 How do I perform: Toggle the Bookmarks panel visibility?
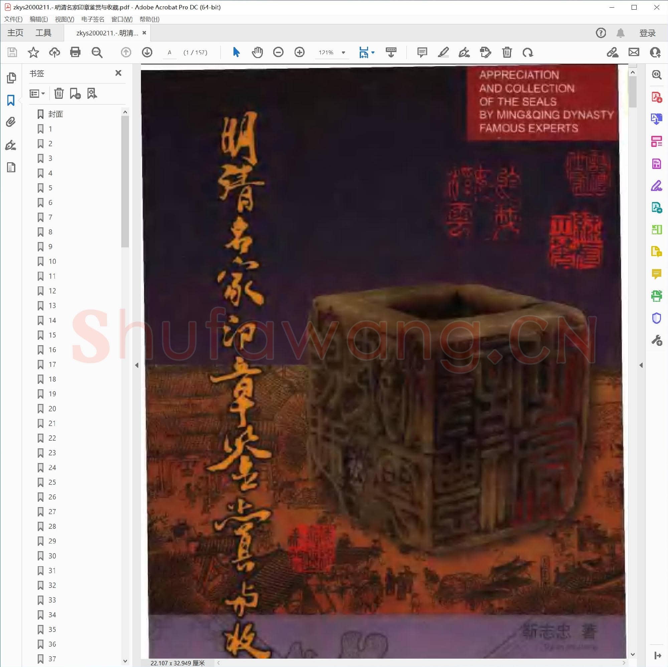coord(11,100)
